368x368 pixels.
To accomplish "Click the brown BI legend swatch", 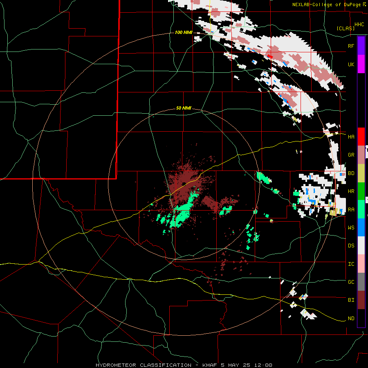I will coord(361,300).
